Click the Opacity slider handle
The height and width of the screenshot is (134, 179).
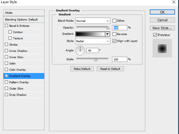[108, 28]
